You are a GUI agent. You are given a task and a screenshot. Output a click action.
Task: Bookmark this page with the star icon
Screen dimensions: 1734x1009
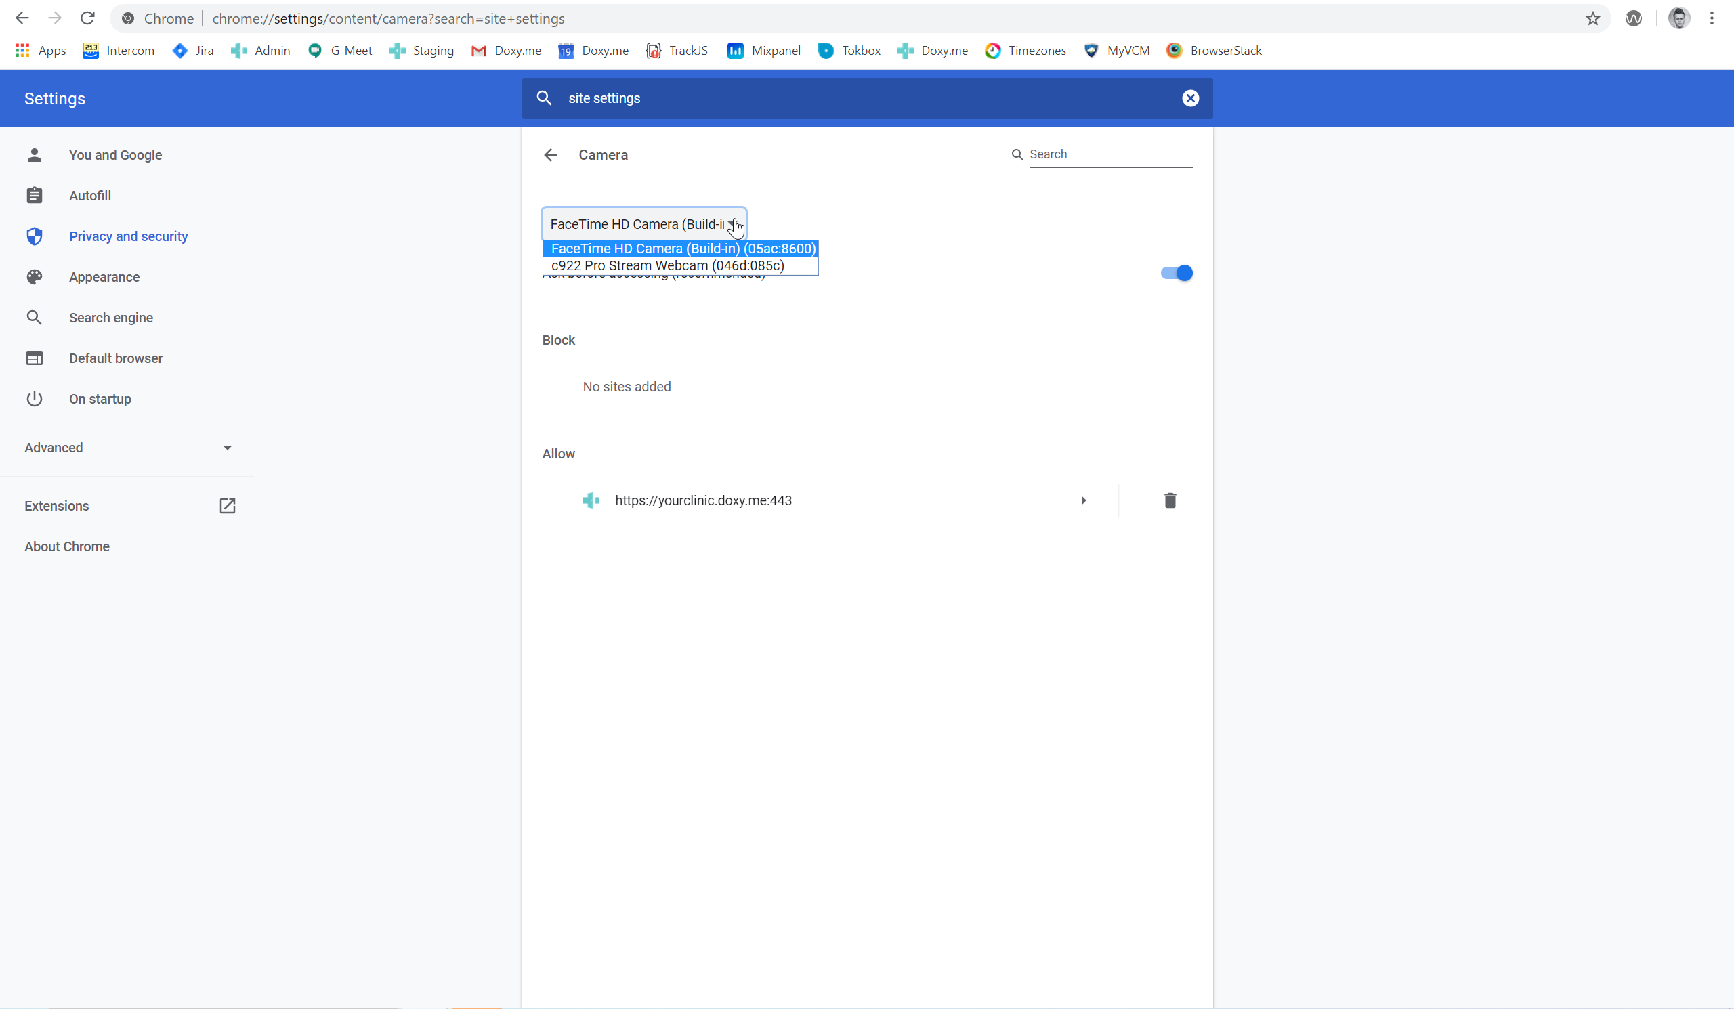(x=1592, y=18)
